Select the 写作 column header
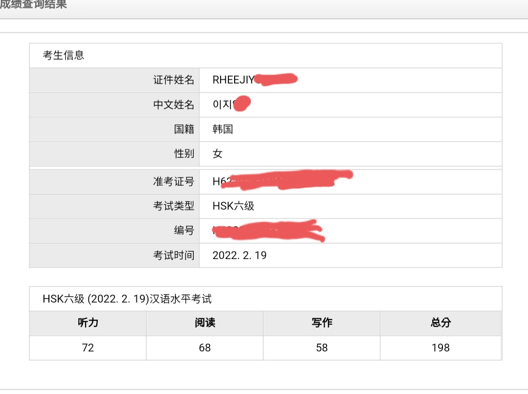Image resolution: width=528 pixels, height=394 pixels. [322, 323]
